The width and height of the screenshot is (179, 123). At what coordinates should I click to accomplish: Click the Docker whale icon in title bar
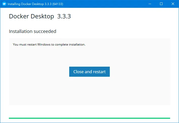click(4, 4)
